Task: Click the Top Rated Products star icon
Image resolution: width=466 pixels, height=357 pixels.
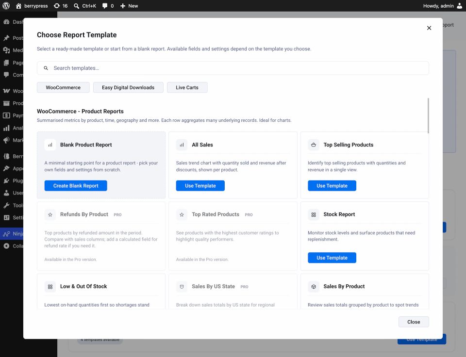Action: (182, 214)
